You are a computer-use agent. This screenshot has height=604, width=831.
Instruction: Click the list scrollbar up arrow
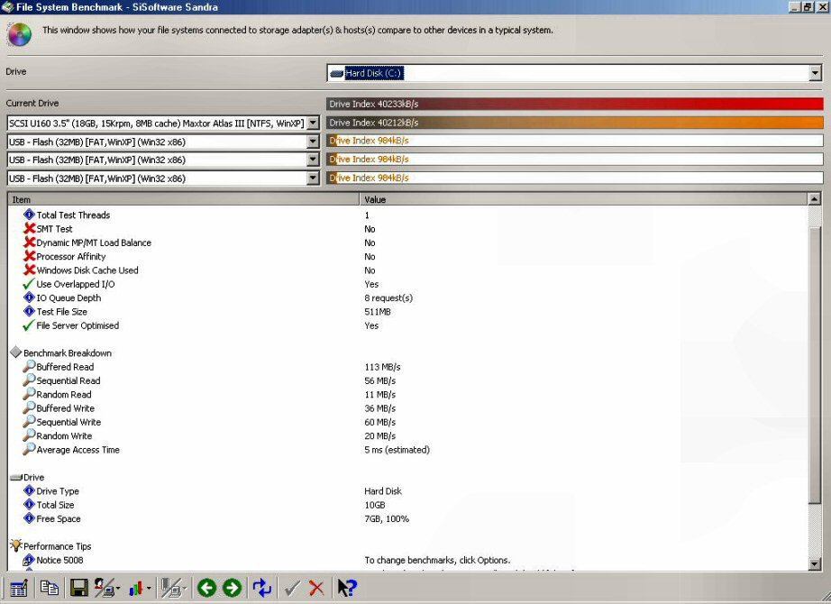point(815,199)
